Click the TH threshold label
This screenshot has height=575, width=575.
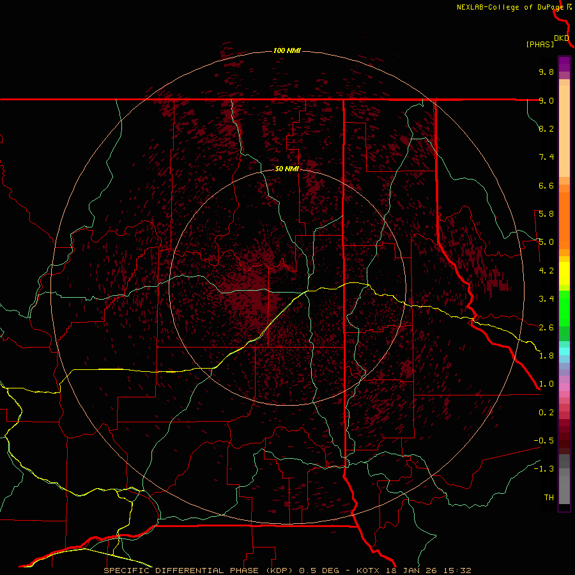coord(549,498)
